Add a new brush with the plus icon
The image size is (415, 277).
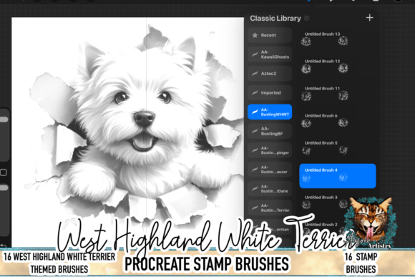coord(369,18)
